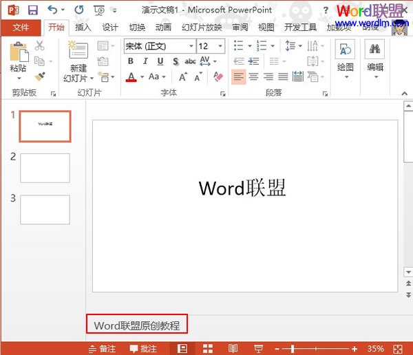Fit slide to current window

[398, 349]
